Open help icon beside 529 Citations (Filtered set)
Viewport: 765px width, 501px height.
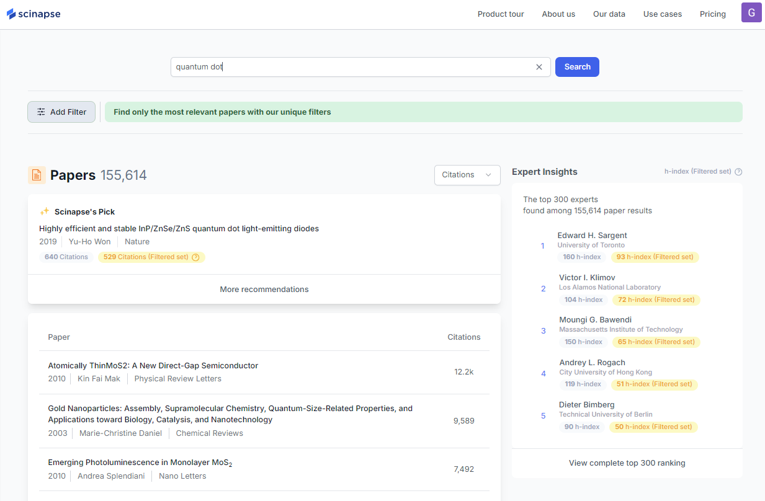195,257
